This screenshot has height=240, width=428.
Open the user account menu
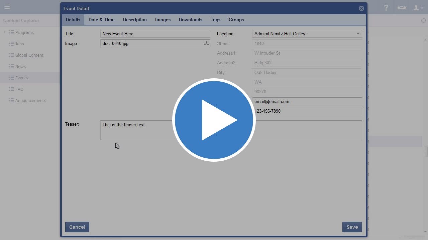pos(418,7)
